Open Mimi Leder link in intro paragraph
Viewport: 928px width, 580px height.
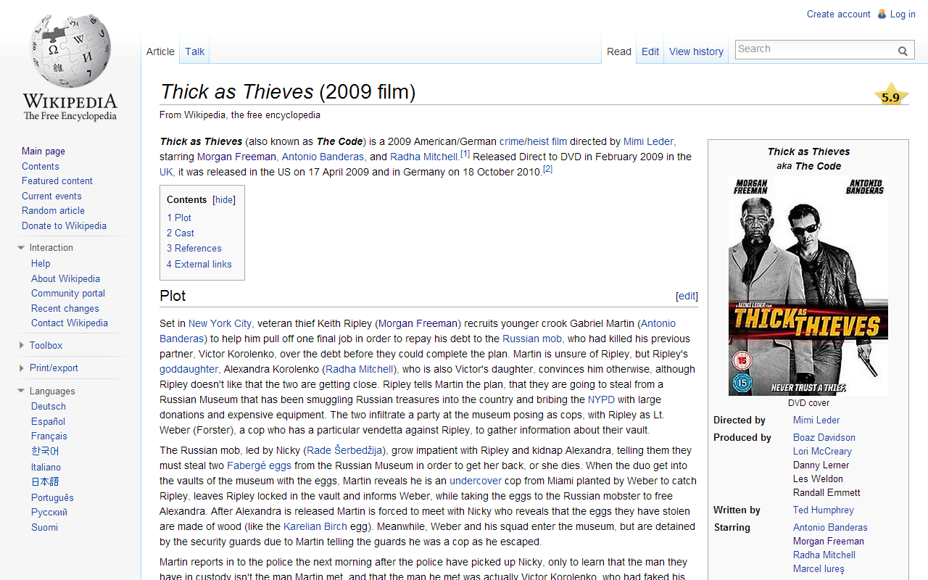click(x=648, y=142)
